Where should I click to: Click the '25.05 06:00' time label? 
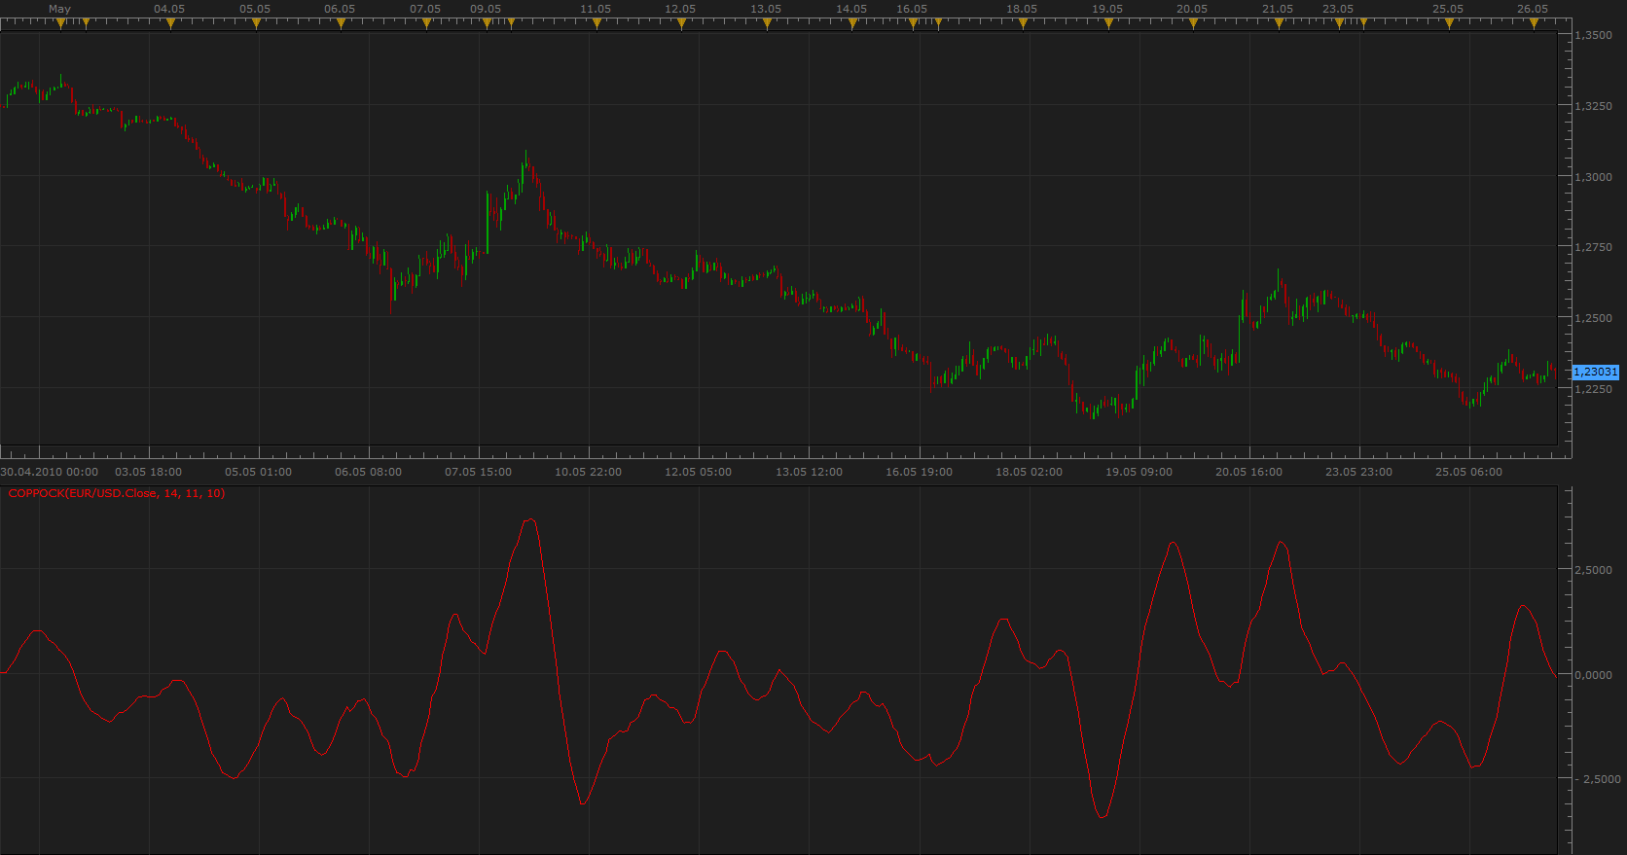(x=1469, y=472)
